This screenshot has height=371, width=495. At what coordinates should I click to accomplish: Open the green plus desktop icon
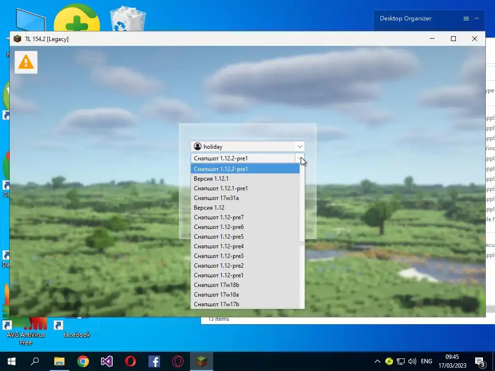(77, 19)
